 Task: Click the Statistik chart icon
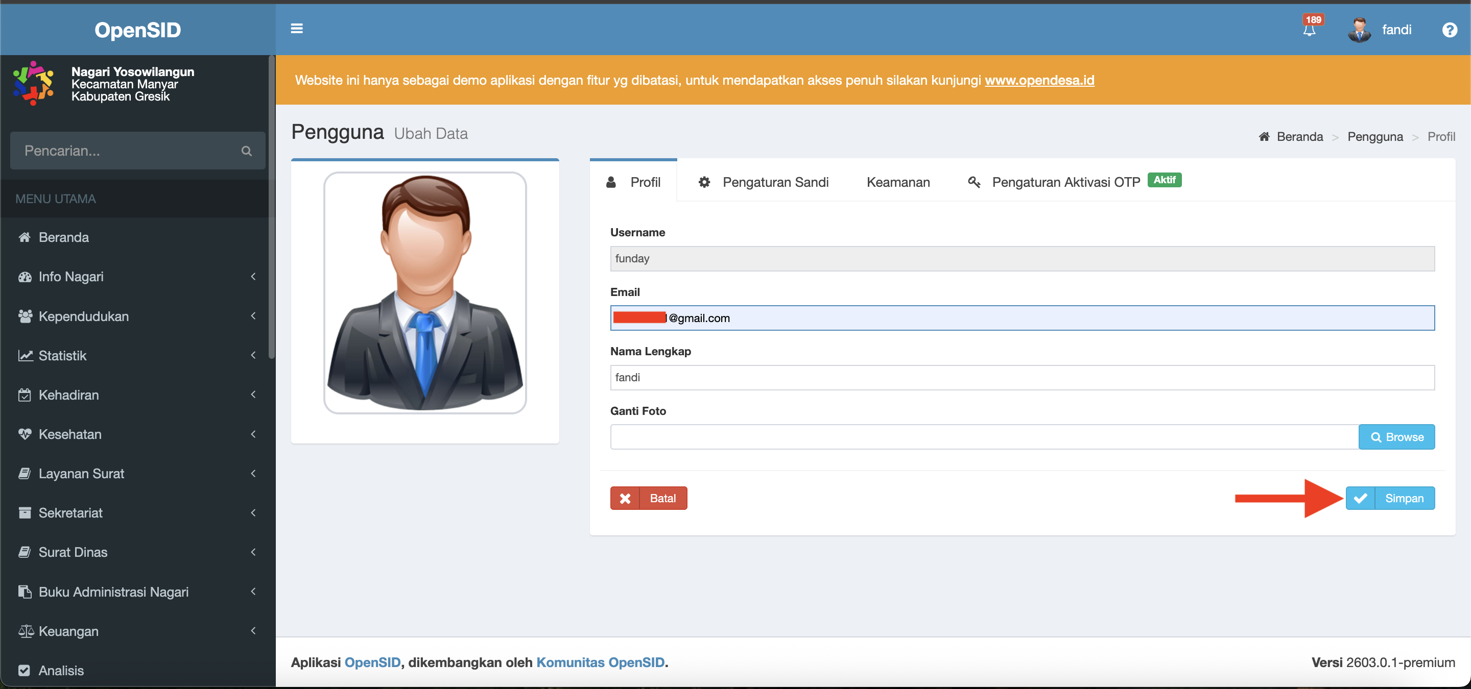click(x=25, y=355)
